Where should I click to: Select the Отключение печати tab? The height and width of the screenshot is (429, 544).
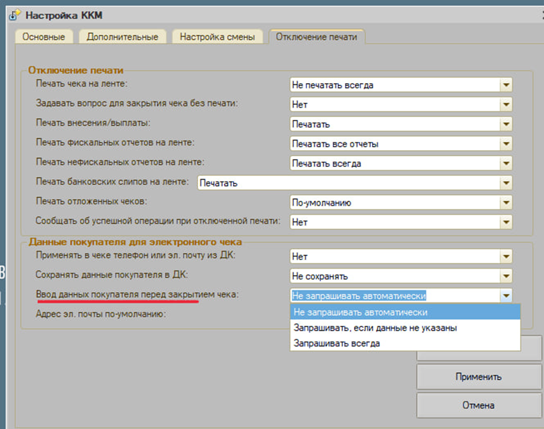click(316, 37)
